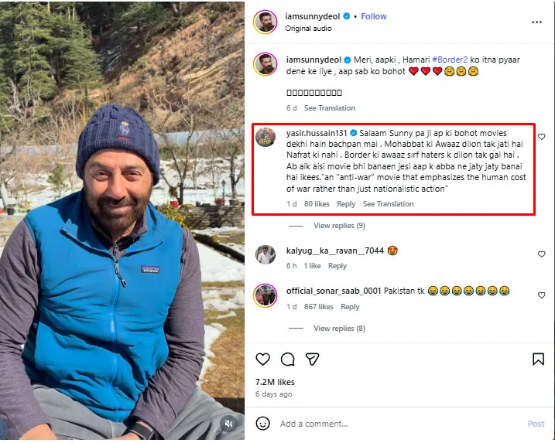Screen dimensions: 555x443
Task: Like yasir.hussain131's comment
Action: tap(542, 137)
